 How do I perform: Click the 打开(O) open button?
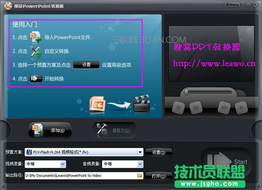coord(159,176)
